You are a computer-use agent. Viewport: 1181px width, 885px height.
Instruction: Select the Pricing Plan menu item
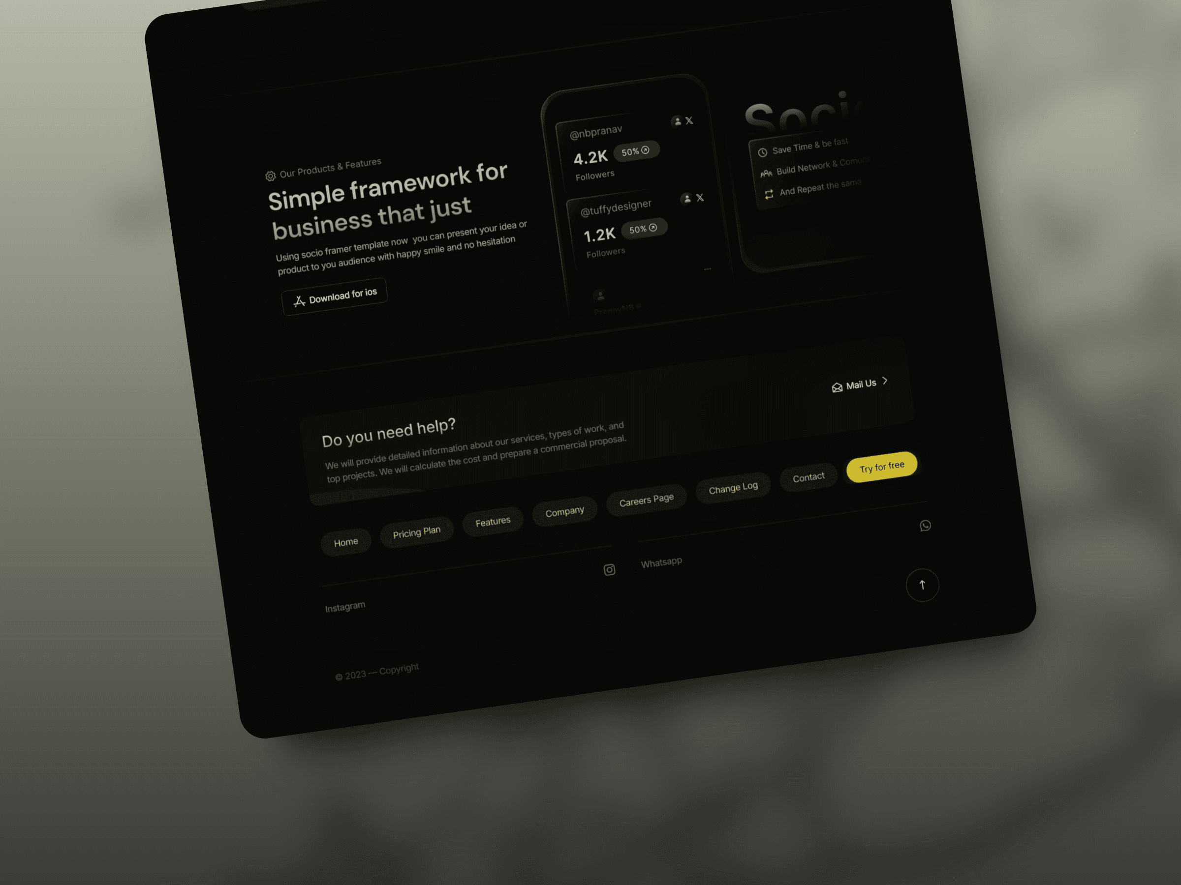[x=416, y=531]
